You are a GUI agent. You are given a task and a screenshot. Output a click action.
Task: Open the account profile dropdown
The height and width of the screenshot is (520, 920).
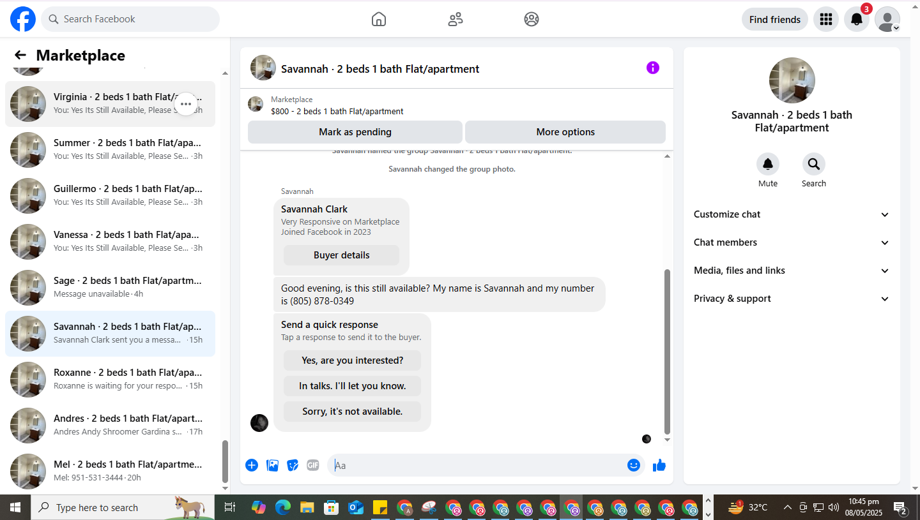[887, 19]
